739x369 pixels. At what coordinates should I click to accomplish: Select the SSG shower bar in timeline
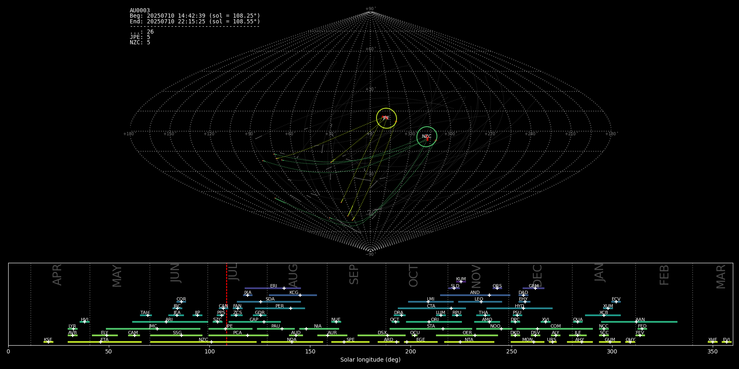click(176, 335)
